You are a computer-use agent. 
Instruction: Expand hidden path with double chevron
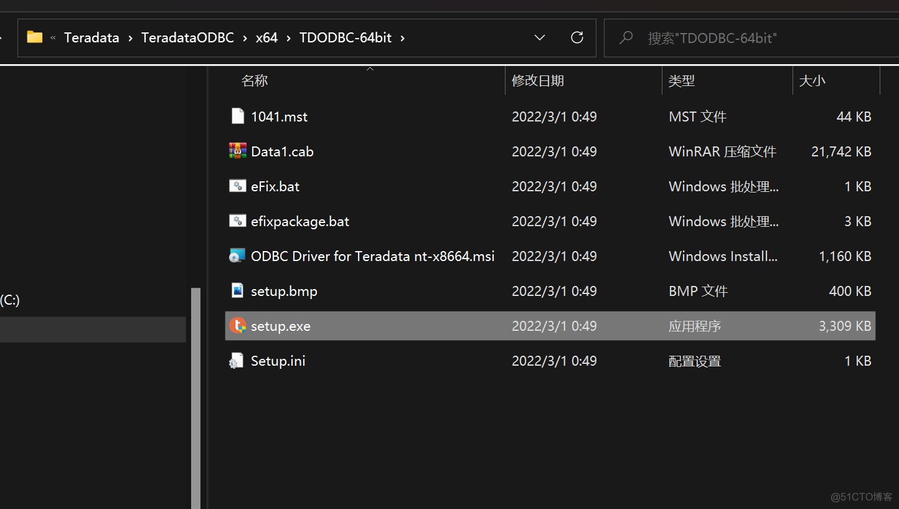coord(53,38)
